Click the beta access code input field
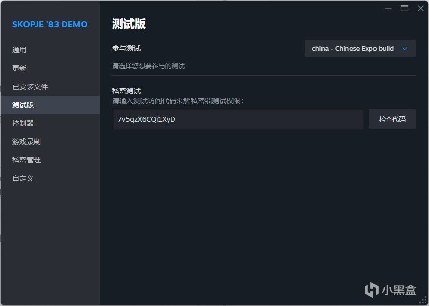 click(x=238, y=119)
